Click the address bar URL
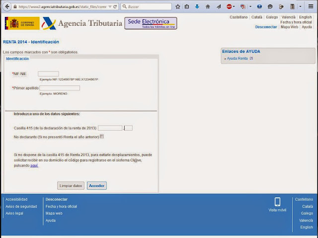 pyautogui.click(x=63, y=6)
